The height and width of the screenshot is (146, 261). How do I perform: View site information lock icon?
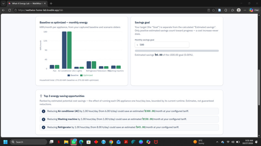pyautogui.click(x=16, y=10)
